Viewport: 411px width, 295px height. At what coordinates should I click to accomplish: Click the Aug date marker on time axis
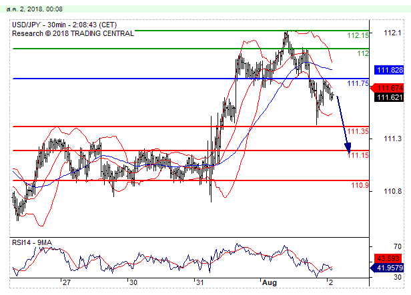[270, 283]
